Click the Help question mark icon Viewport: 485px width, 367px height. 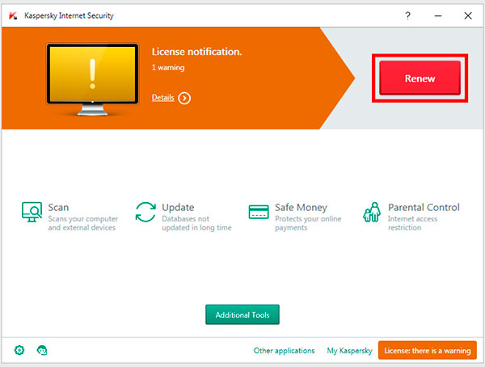408,15
